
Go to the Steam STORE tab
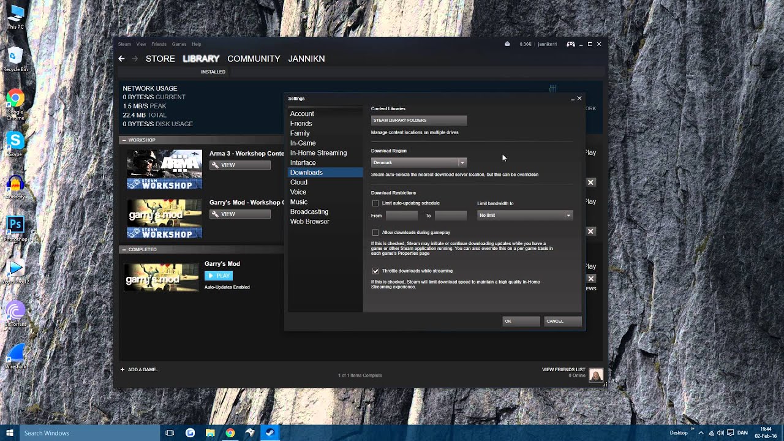tap(160, 59)
